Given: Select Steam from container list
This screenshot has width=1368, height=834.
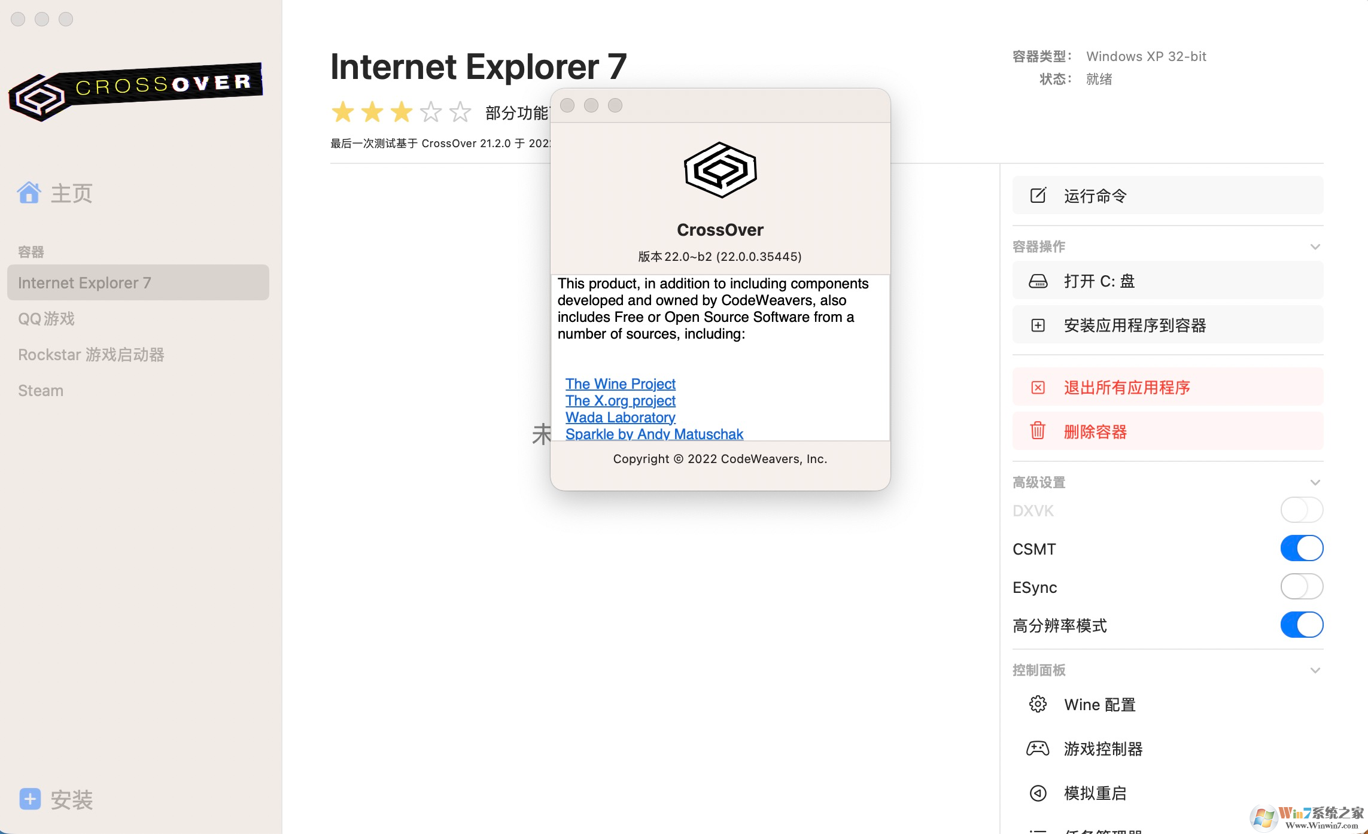Looking at the screenshot, I should (x=40, y=389).
